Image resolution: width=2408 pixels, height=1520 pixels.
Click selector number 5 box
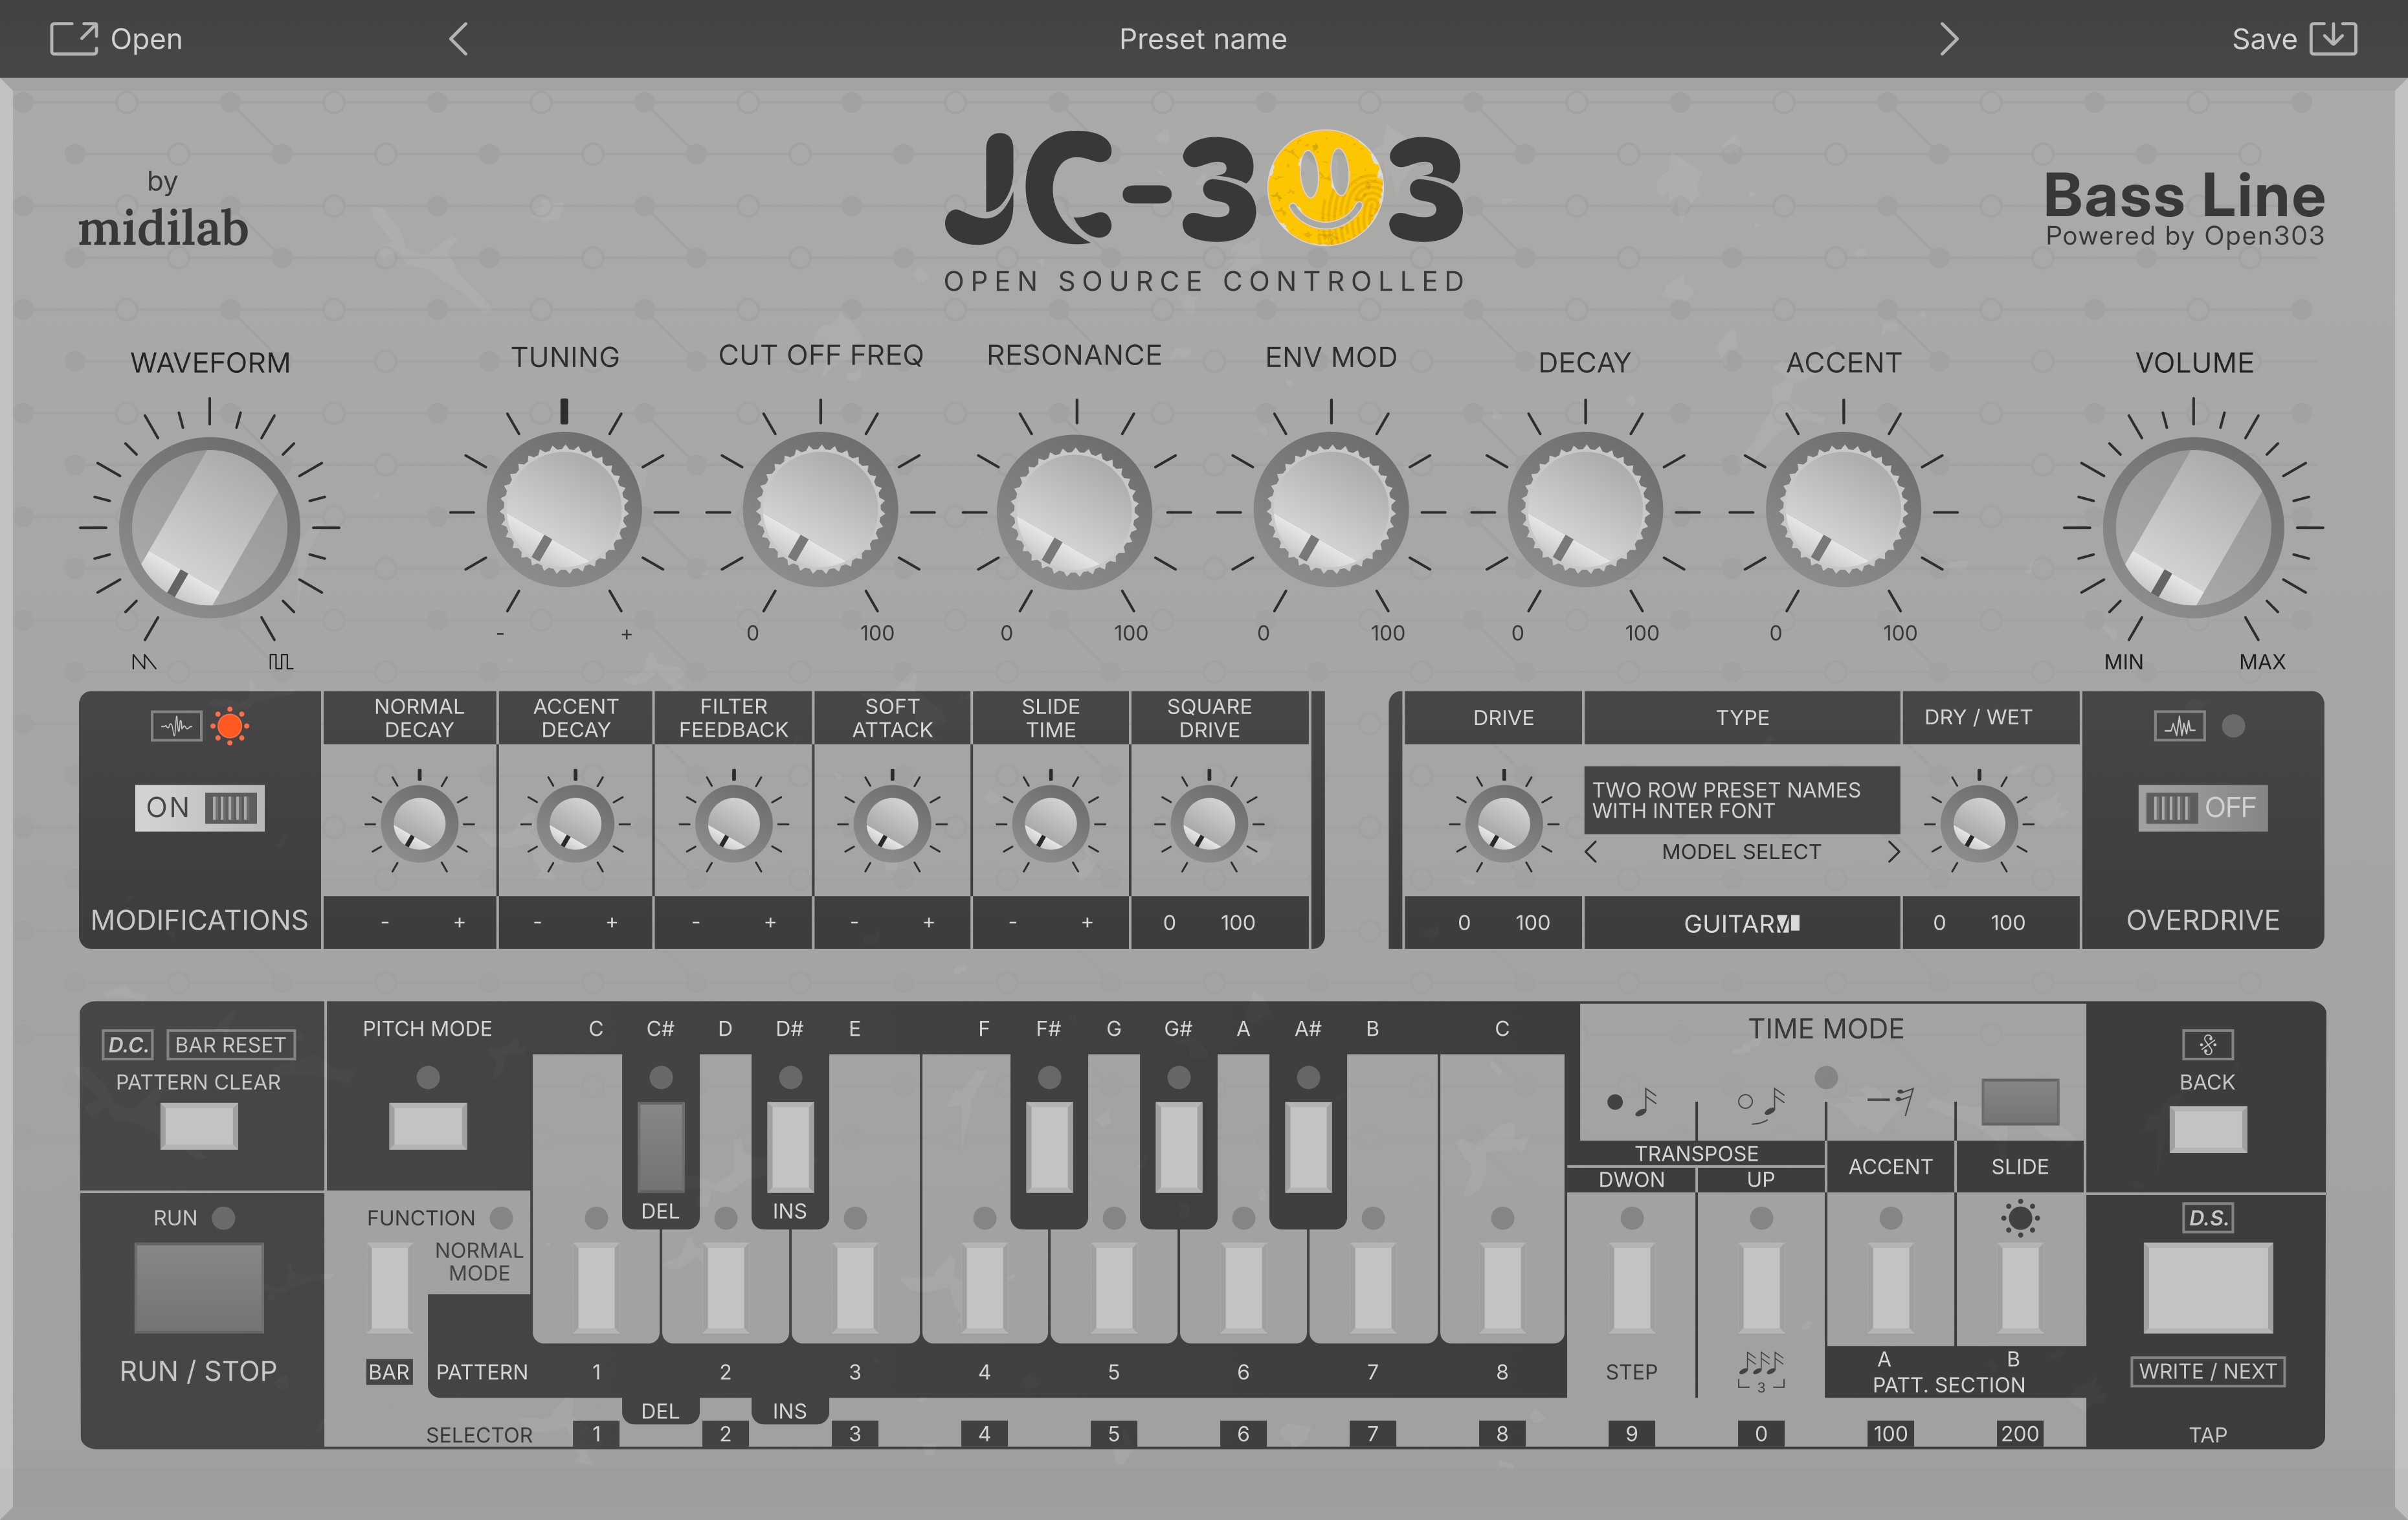(x=1114, y=1433)
